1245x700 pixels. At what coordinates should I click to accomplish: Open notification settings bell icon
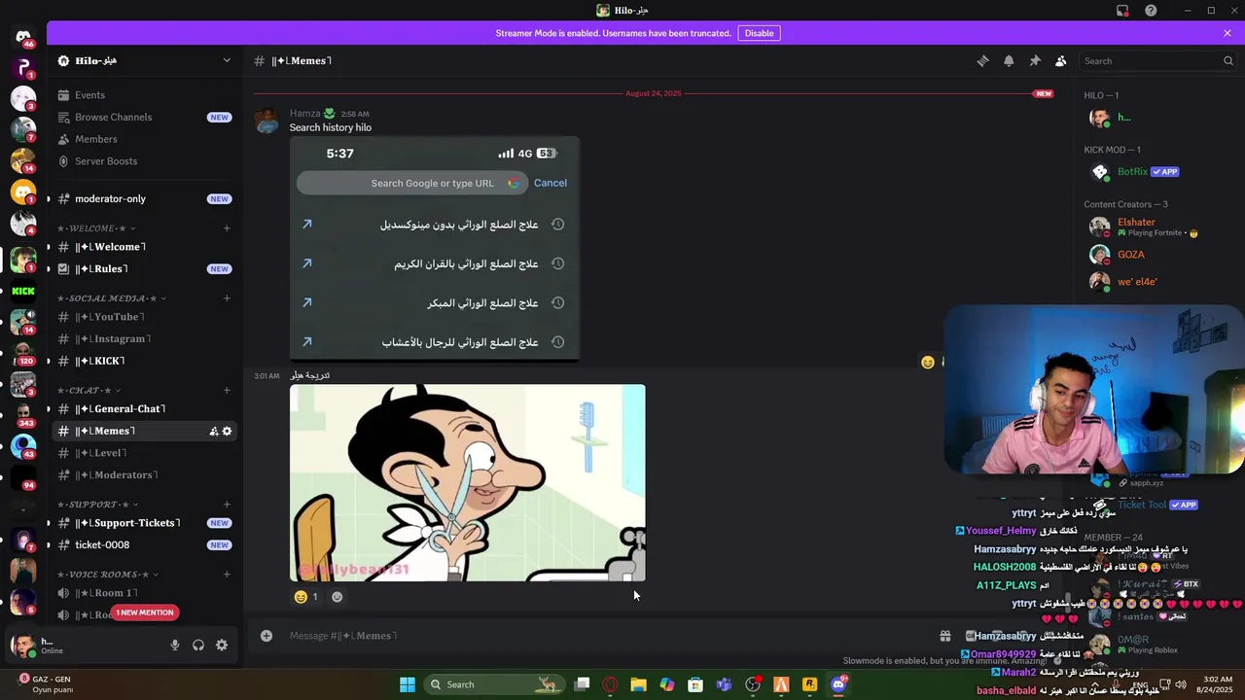click(x=1009, y=61)
